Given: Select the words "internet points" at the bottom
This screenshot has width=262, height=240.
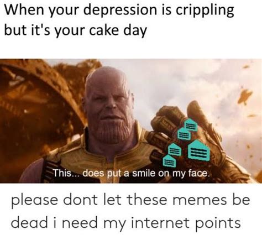Looking at the screenshot, I should (186, 223).
